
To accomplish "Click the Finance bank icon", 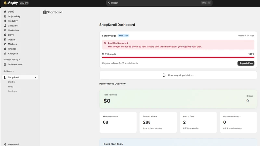I will pos(5,49).
